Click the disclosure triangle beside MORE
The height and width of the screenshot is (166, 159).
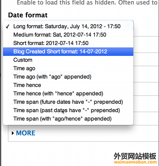pyautogui.click(x=13, y=133)
